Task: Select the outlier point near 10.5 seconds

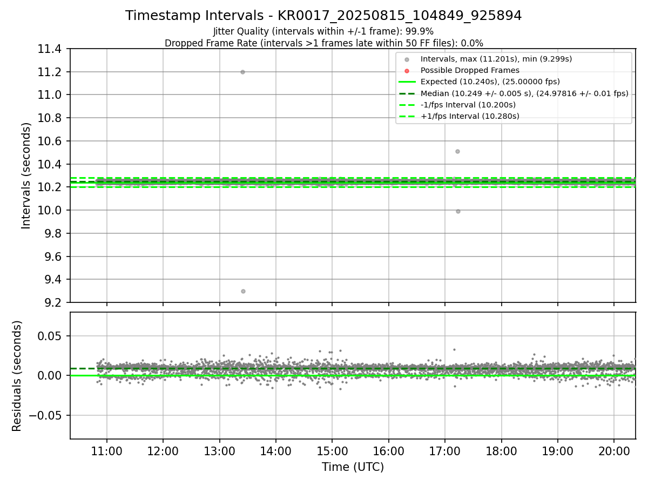Action: [x=457, y=151]
